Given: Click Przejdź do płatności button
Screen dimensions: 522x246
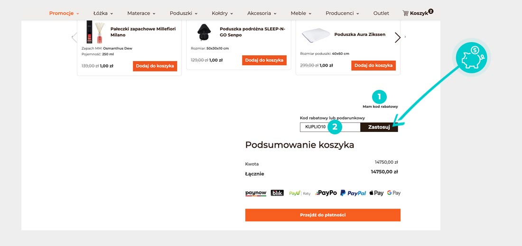Looking at the screenshot, I should click(323, 215).
